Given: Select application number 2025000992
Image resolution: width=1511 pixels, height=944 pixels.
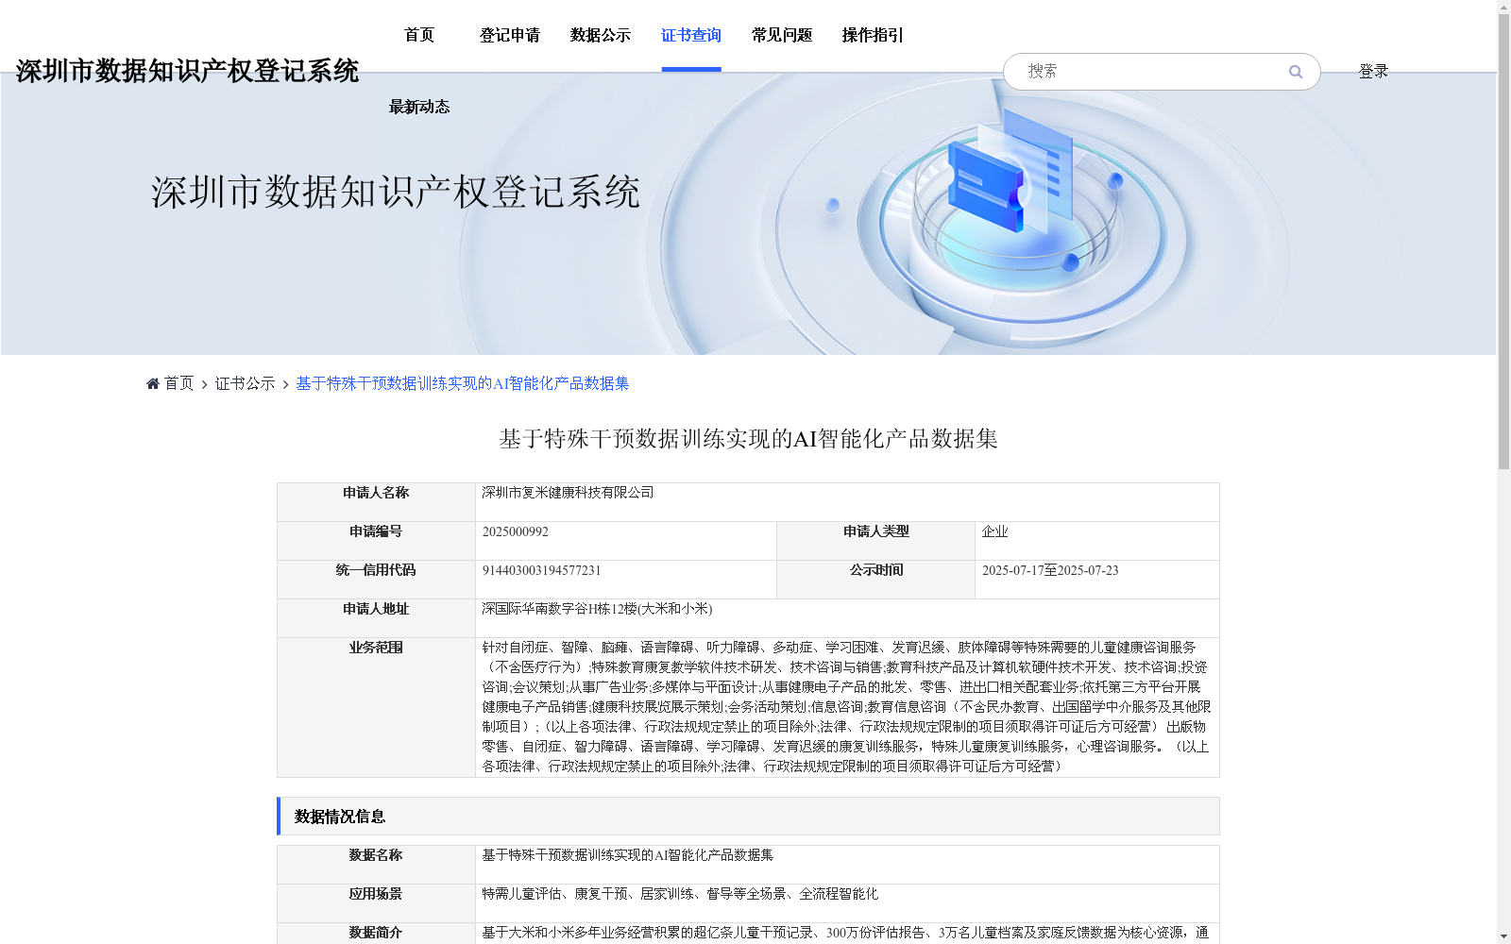Looking at the screenshot, I should point(516,531).
